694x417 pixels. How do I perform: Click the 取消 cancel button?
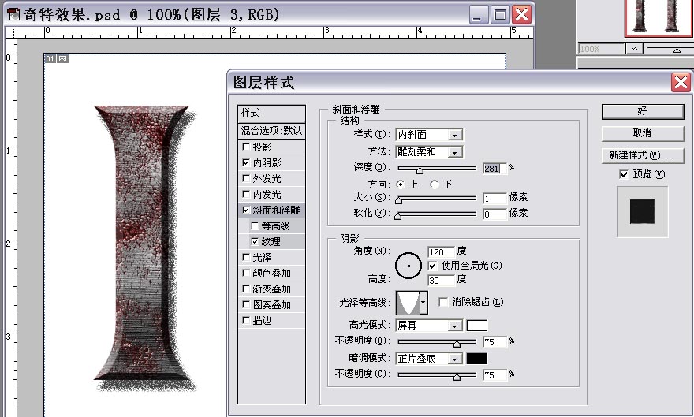point(643,133)
